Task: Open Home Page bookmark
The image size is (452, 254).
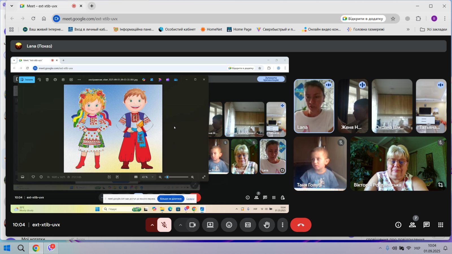Action: click(239, 29)
